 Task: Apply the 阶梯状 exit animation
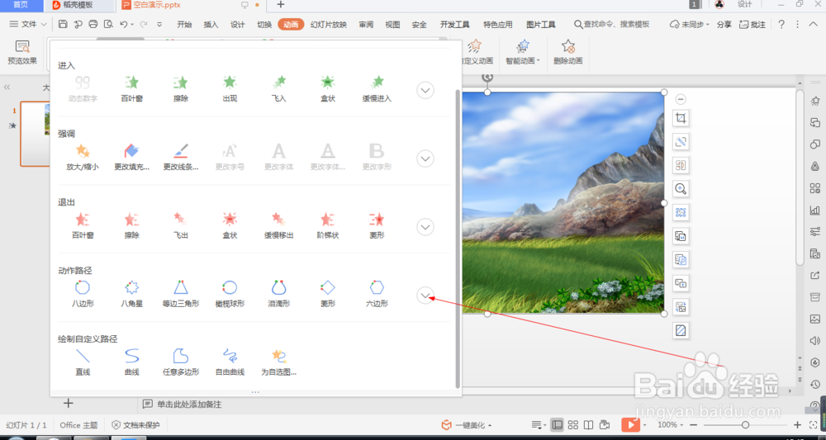tap(328, 225)
